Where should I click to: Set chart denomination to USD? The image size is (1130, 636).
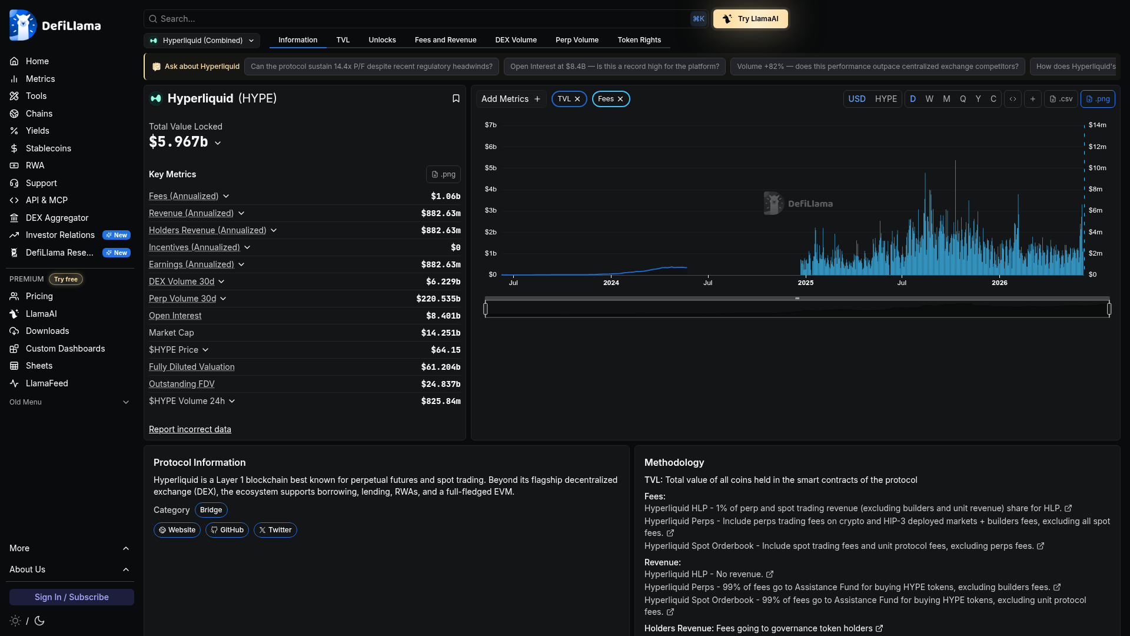click(x=857, y=99)
